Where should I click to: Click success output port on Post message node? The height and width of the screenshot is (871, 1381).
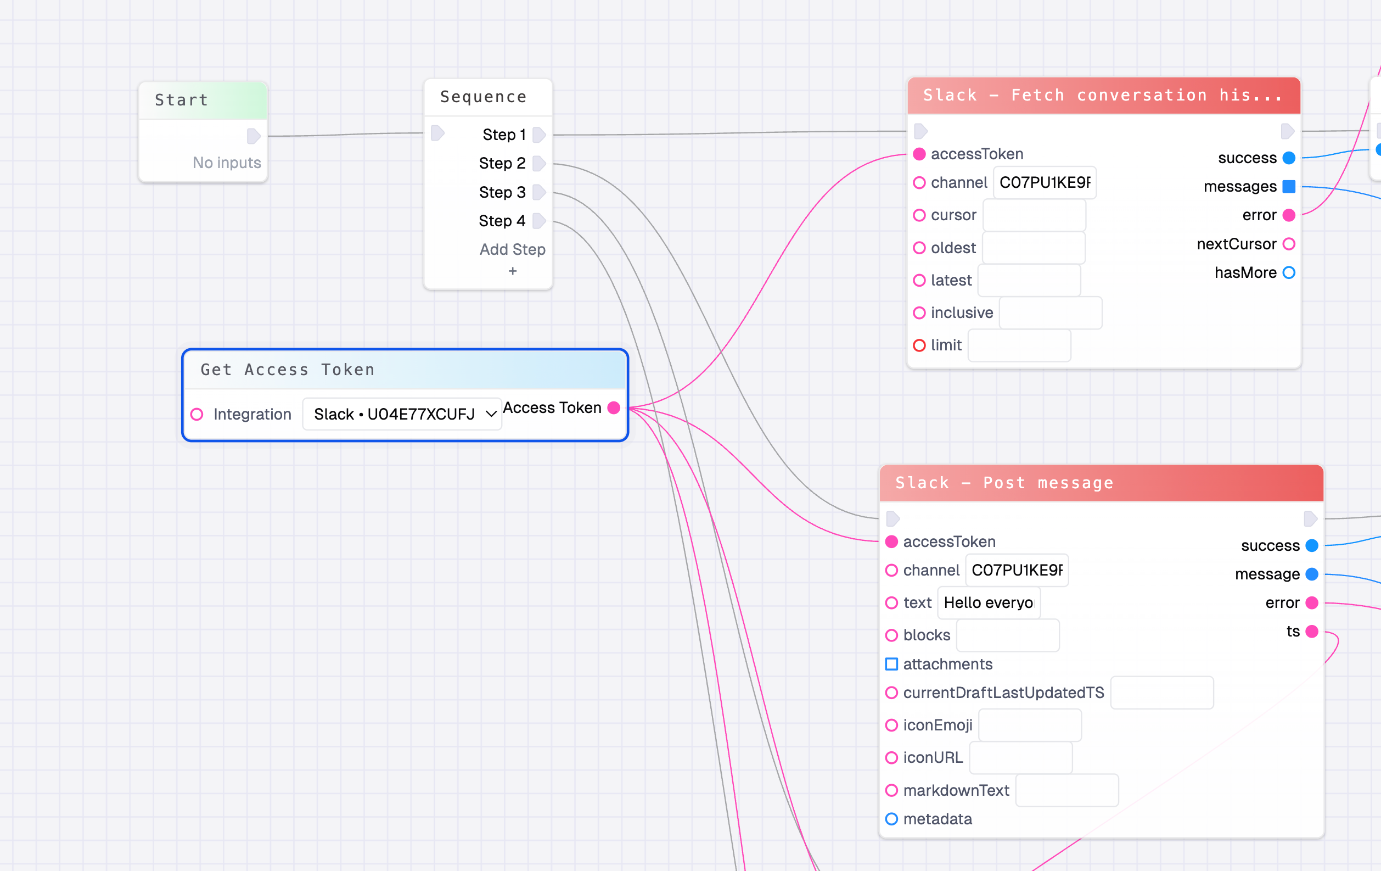pyautogui.click(x=1312, y=546)
